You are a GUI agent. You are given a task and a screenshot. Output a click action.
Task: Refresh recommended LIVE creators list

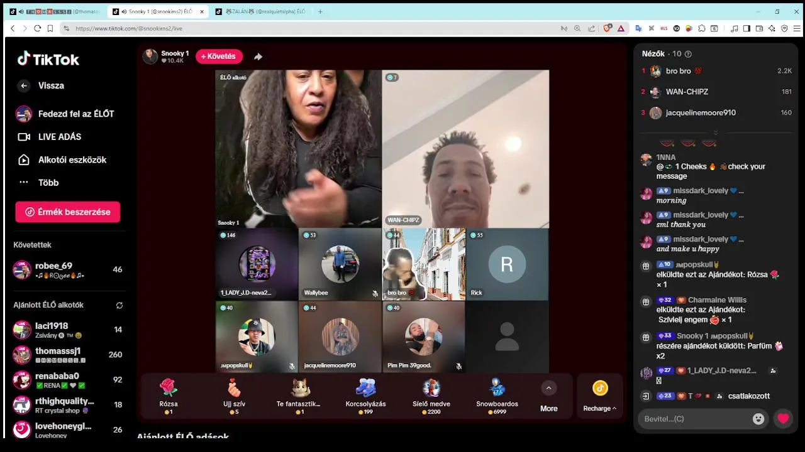coord(119,305)
